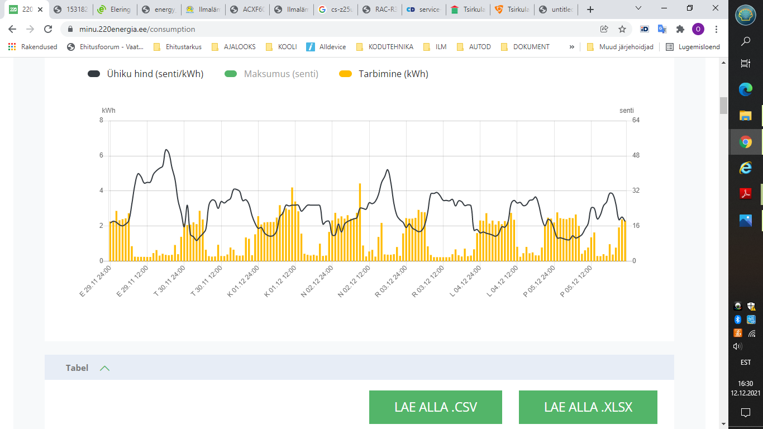Click the bookmark star icon in address bar
The height and width of the screenshot is (429, 763).
[622, 29]
